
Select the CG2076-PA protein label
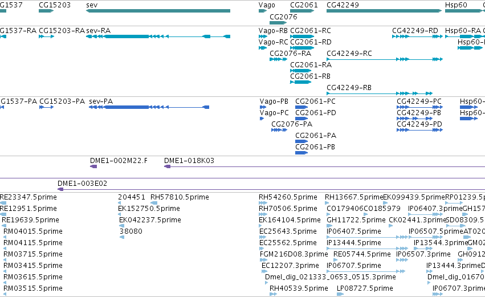coord(292,124)
